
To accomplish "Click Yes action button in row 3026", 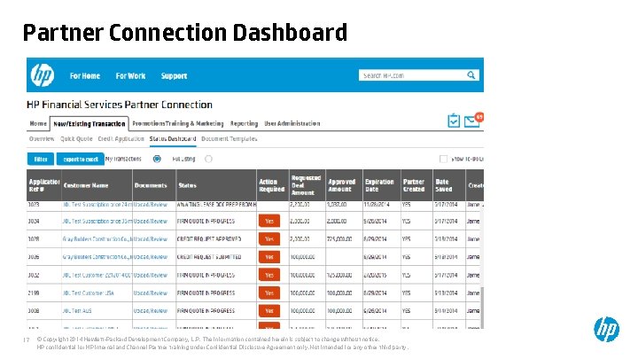I will click(x=269, y=257).
